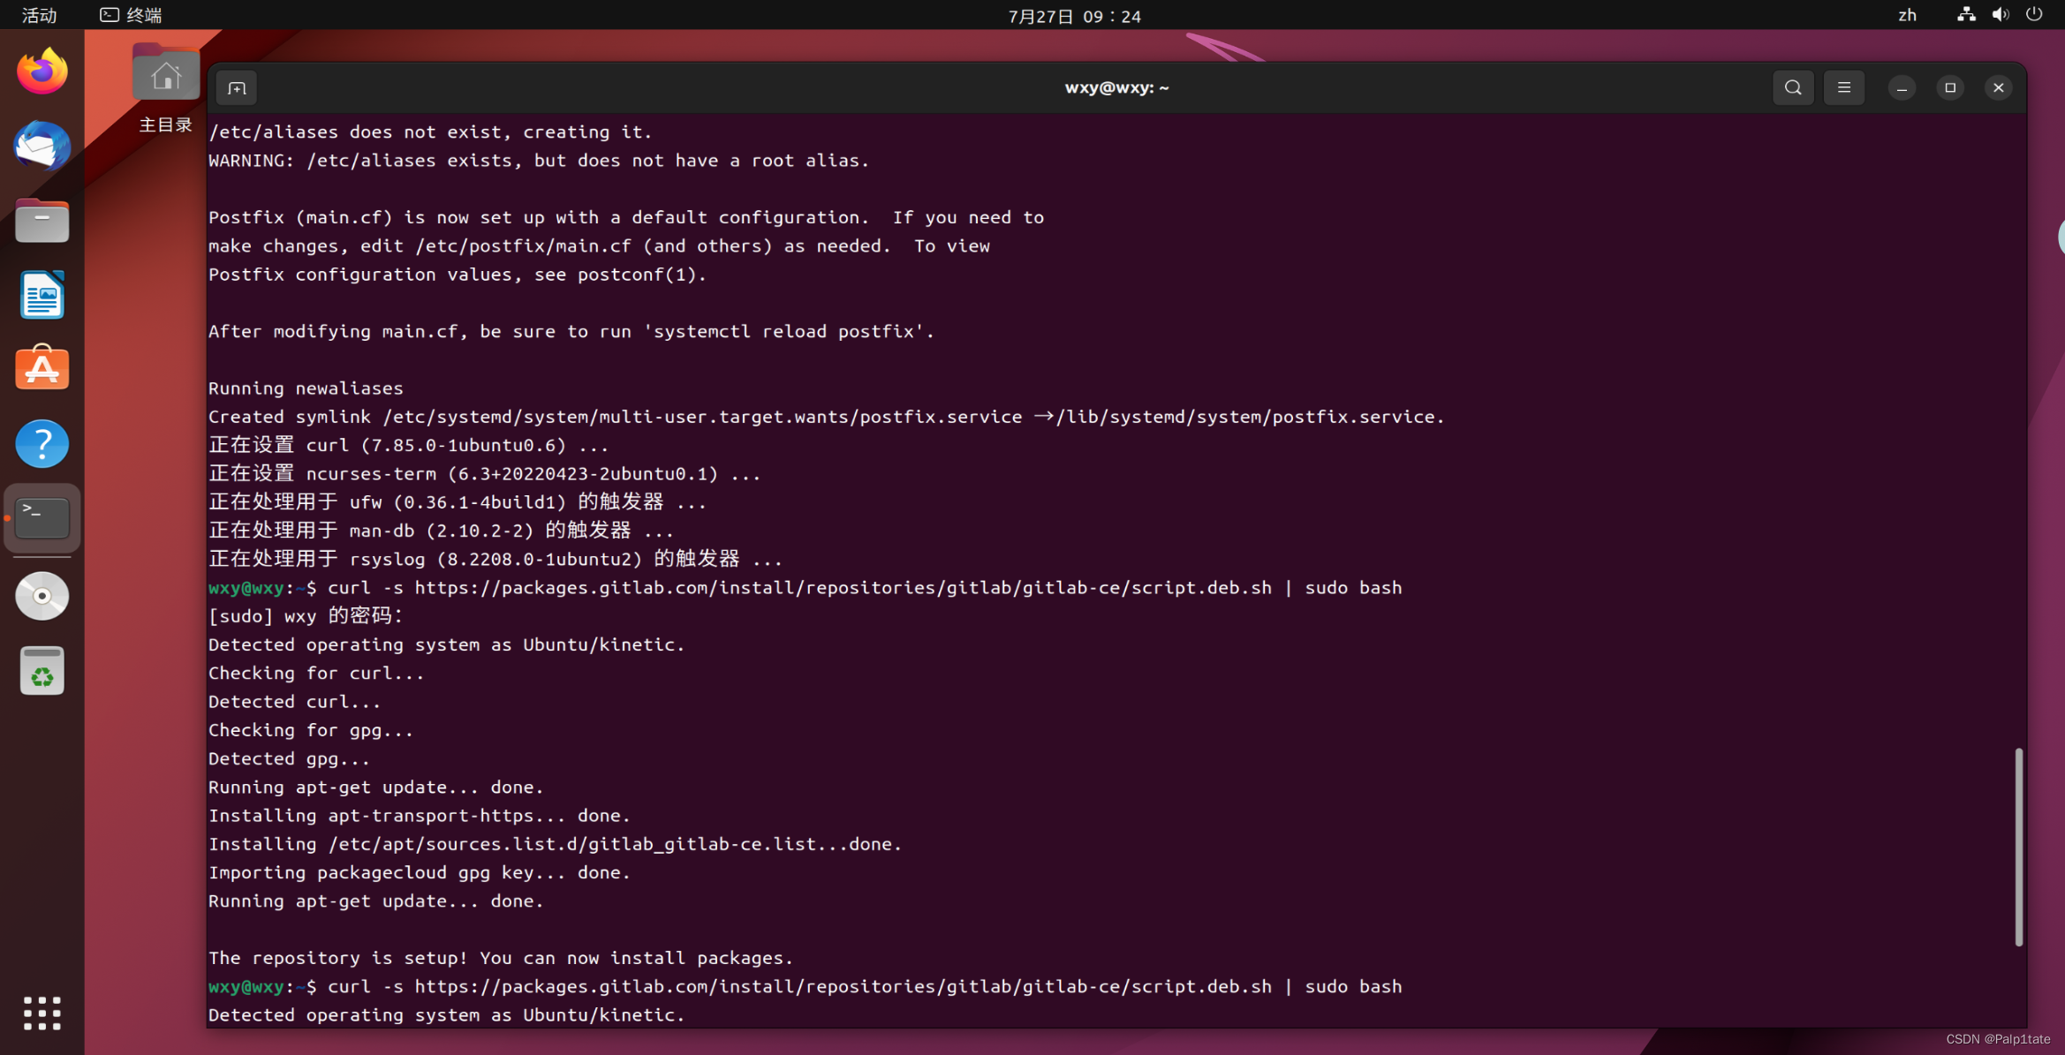2065x1055 pixels.
Task: Click 'The repository is setup!' line
Action: click(501, 958)
